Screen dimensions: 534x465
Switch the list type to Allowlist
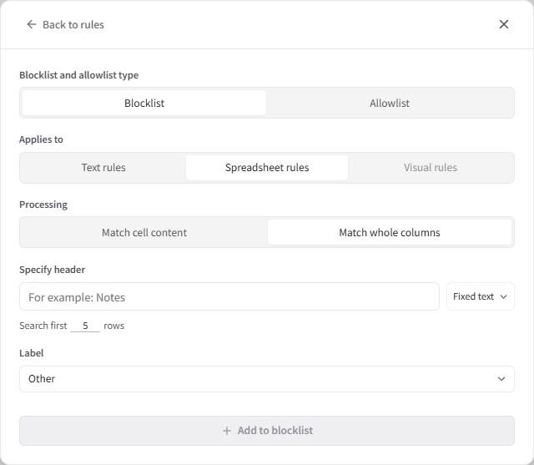390,103
